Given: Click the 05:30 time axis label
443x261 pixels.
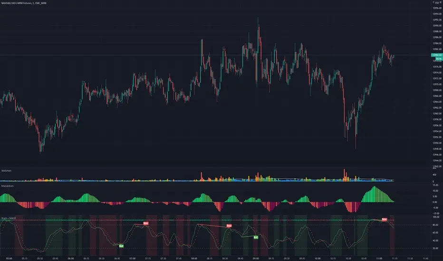Looking at the screenshot, I should tap(40, 259).
